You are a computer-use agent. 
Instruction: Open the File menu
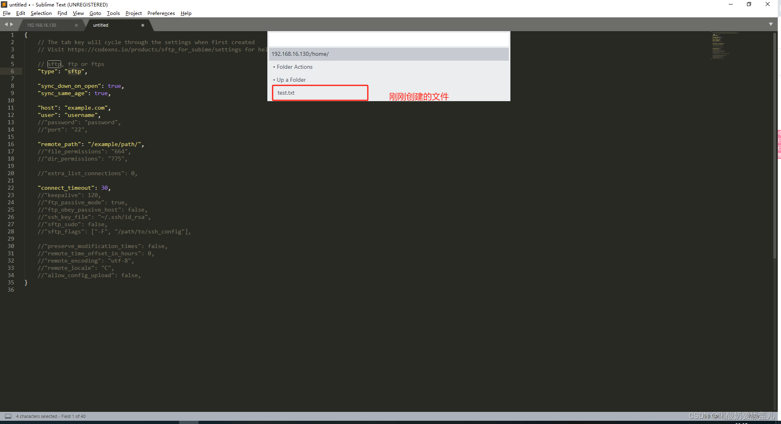(x=6, y=13)
